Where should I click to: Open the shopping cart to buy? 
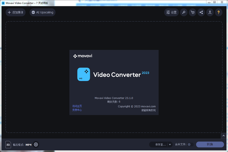coord(192,12)
